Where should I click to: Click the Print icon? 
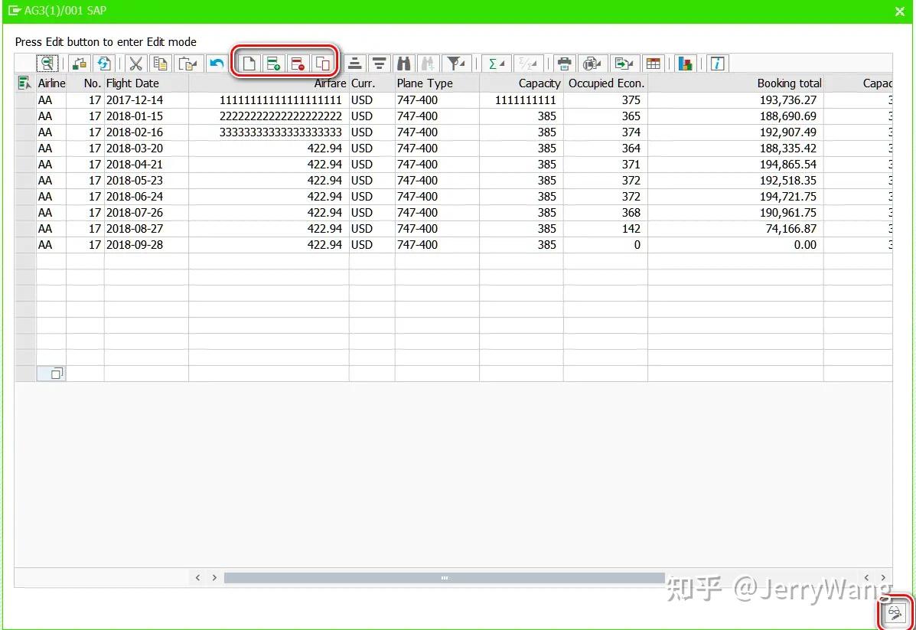pyautogui.click(x=564, y=63)
